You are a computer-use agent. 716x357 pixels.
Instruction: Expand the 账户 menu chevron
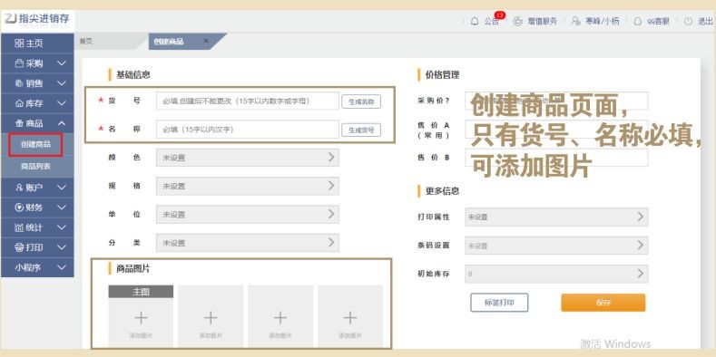tap(62, 188)
